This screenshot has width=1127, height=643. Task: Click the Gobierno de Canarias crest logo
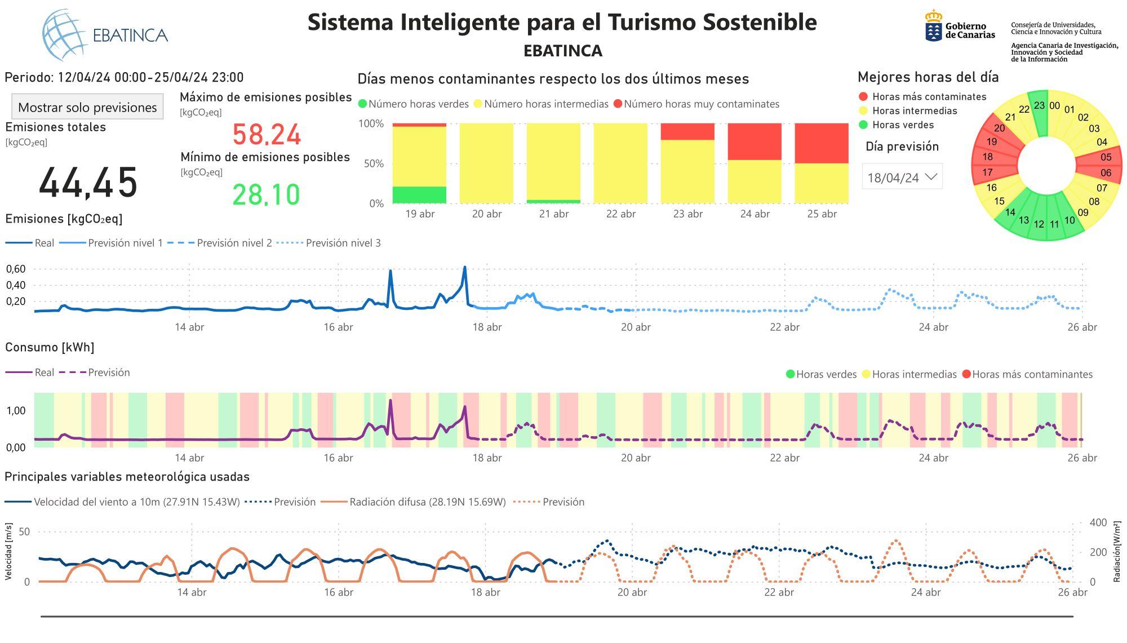933,26
